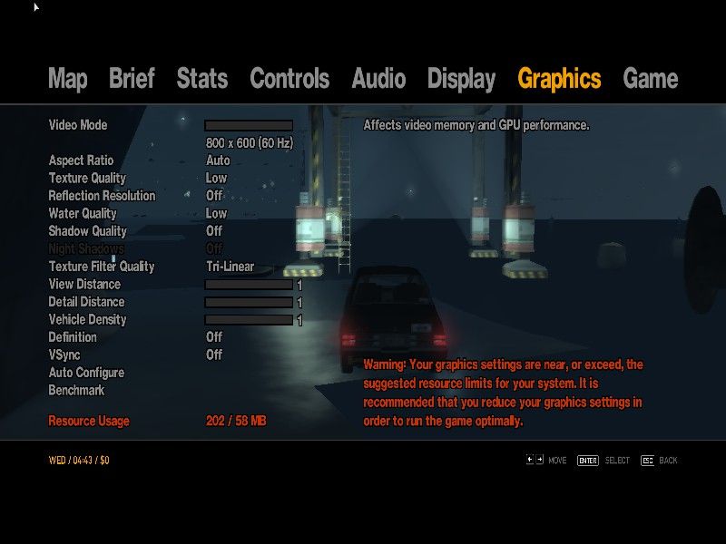Click the SELECT hint label
The width and height of the screenshot is (726, 544).
(x=617, y=461)
